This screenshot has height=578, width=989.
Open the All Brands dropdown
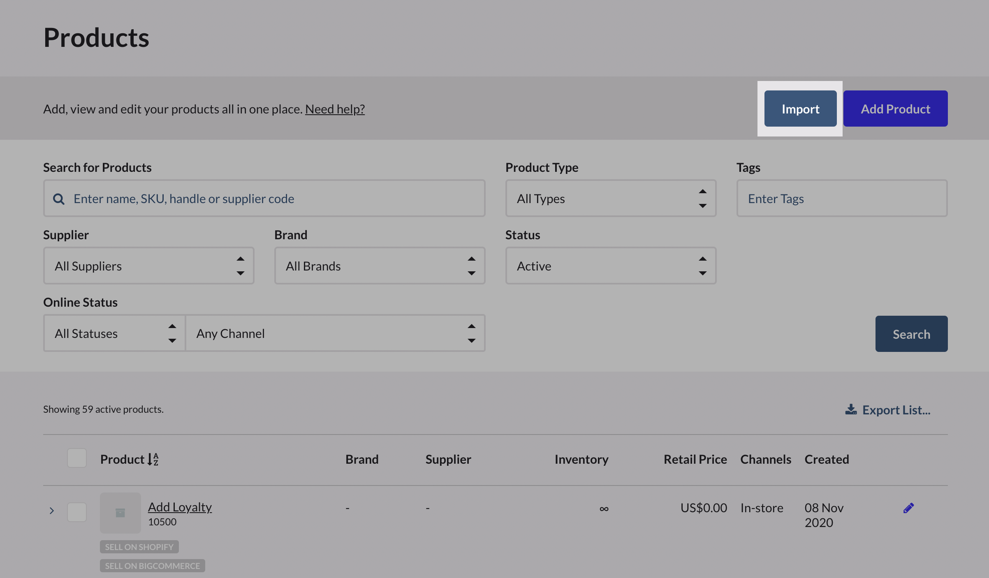380,266
